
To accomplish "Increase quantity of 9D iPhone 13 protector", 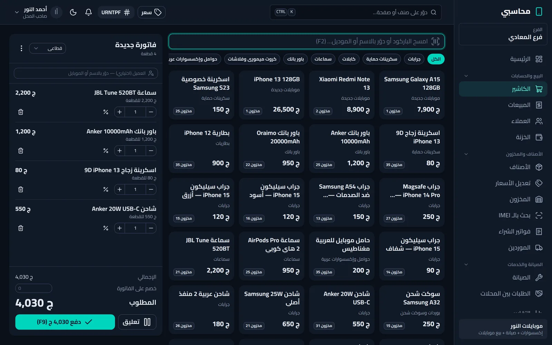I will [x=119, y=189].
